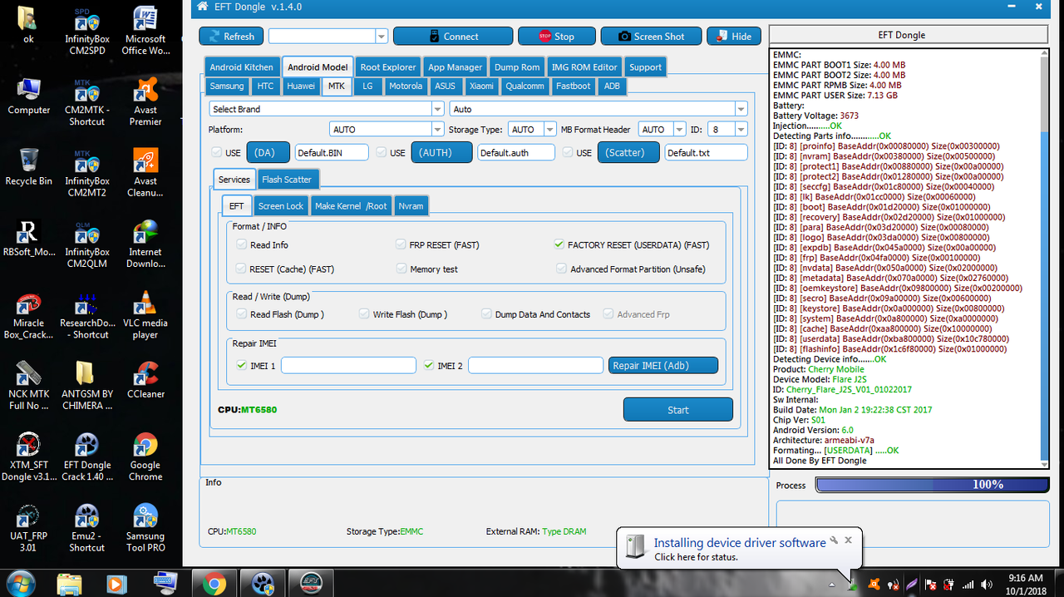Open ANTGSM BY CHIMERA folder
The image size is (1064, 597).
click(86, 387)
